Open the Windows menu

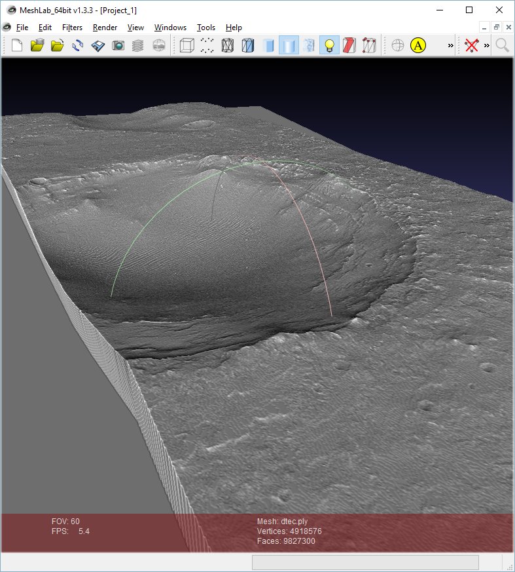click(170, 28)
